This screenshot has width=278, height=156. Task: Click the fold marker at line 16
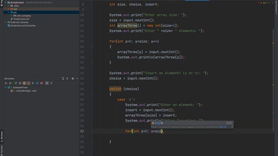92,47
